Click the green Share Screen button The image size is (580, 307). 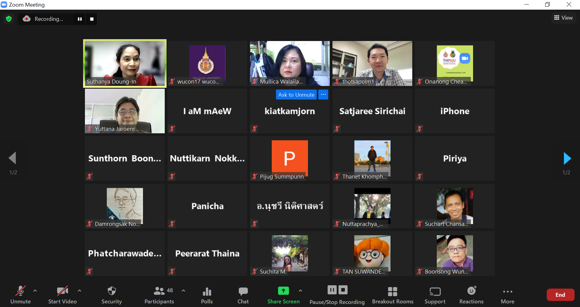click(284, 295)
